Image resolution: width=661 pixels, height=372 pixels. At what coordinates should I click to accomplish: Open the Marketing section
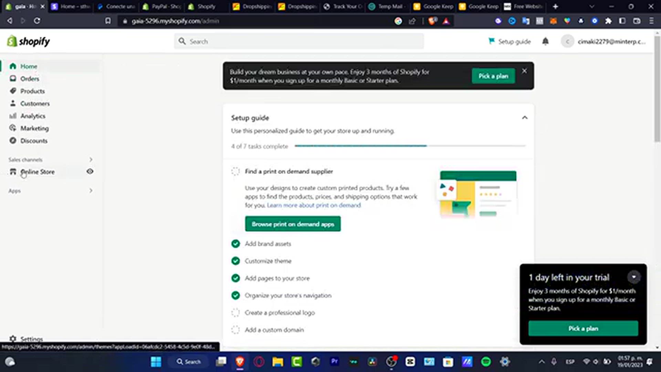34,128
